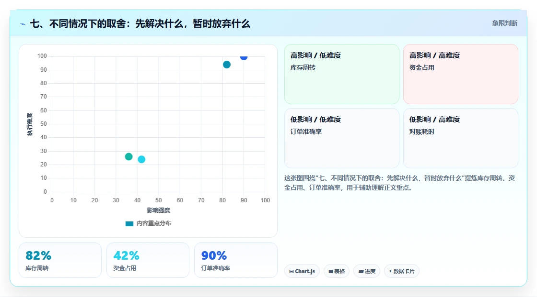Click the 执行难度 y-axis title
The width and height of the screenshot is (537, 297).
(x=30, y=124)
